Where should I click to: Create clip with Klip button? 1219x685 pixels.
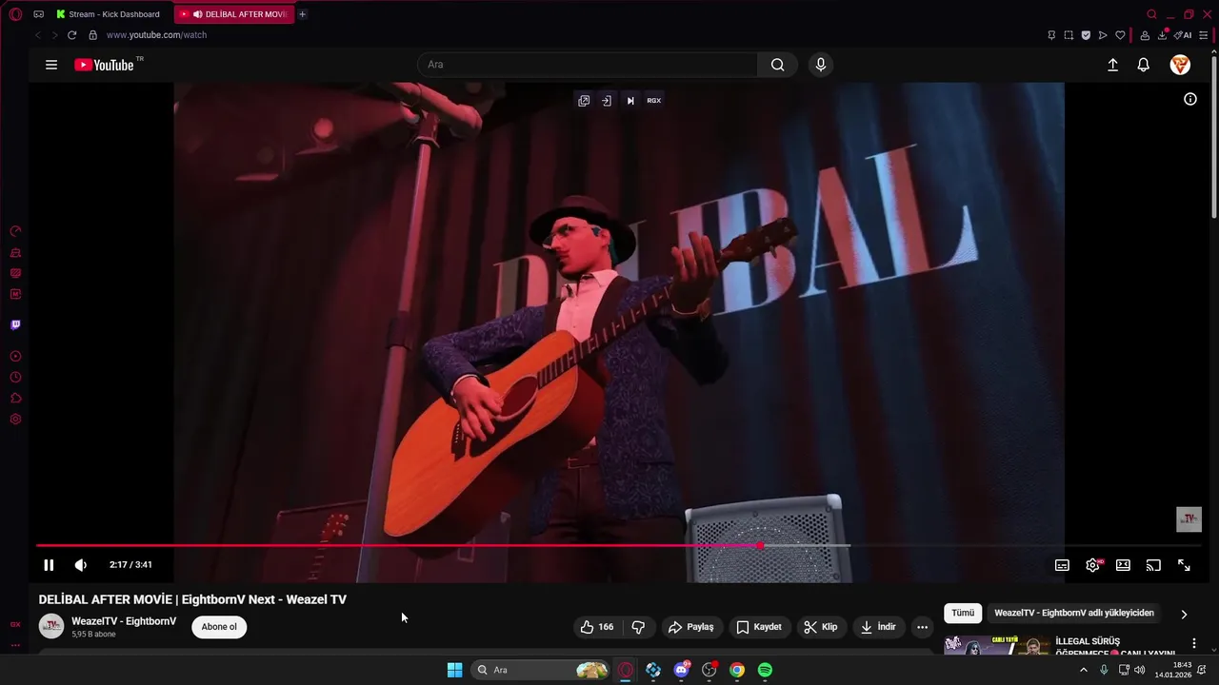tap(821, 627)
